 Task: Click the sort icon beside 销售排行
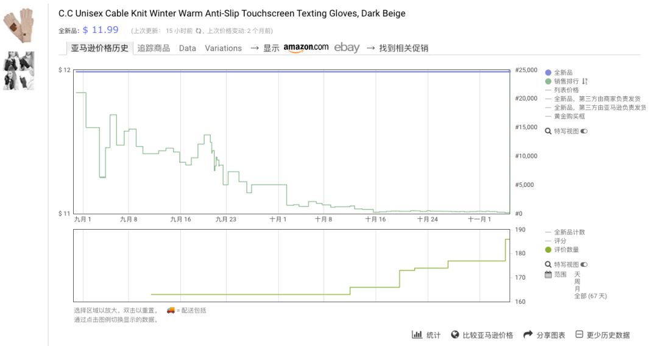pyautogui.click(x=585, y=81)
